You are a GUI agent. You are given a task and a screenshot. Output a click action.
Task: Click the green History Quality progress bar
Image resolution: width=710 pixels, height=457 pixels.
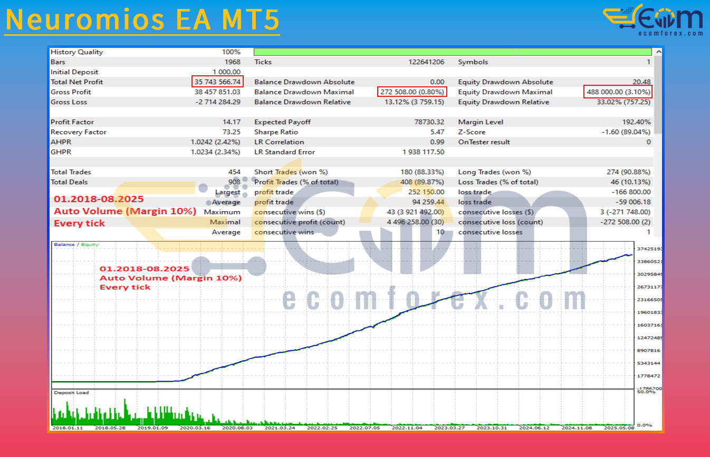[453, 52]
